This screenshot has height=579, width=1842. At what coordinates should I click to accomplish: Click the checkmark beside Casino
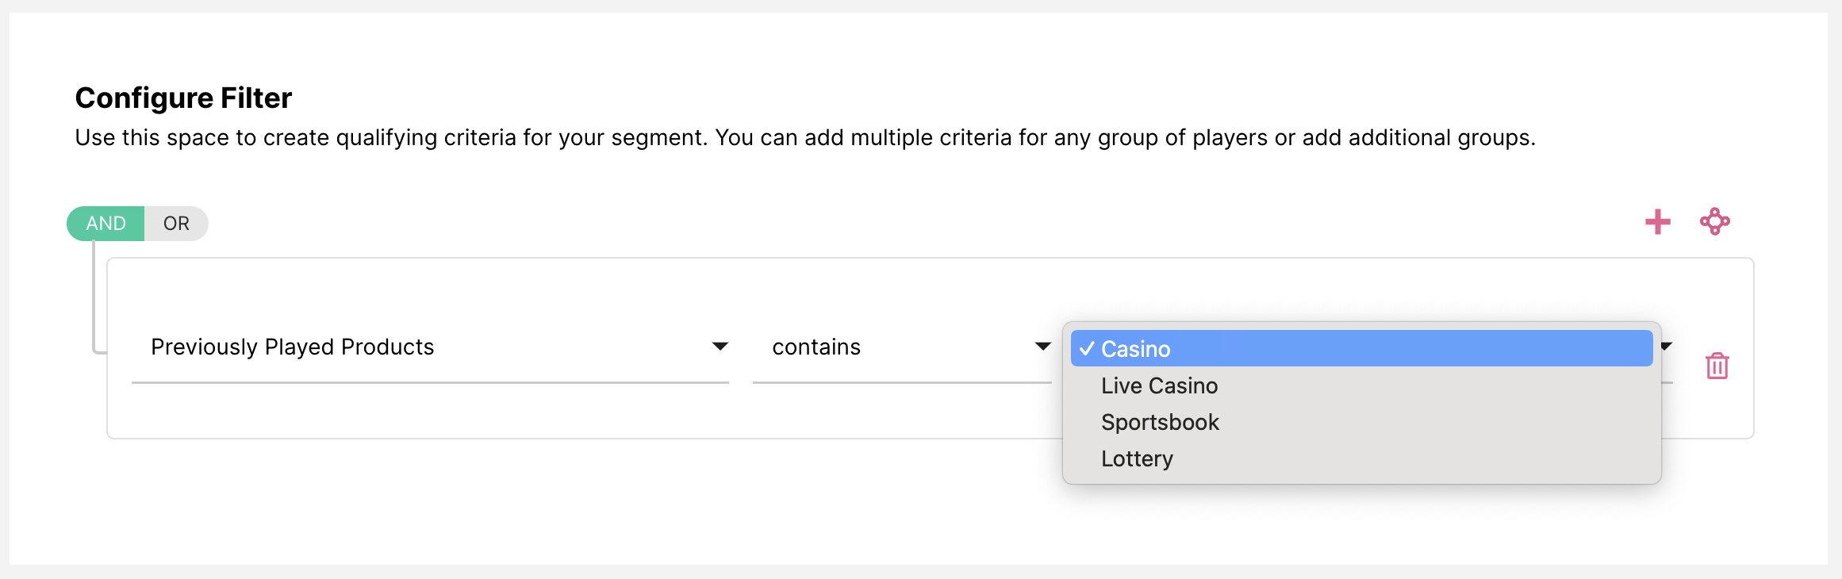1087,349
